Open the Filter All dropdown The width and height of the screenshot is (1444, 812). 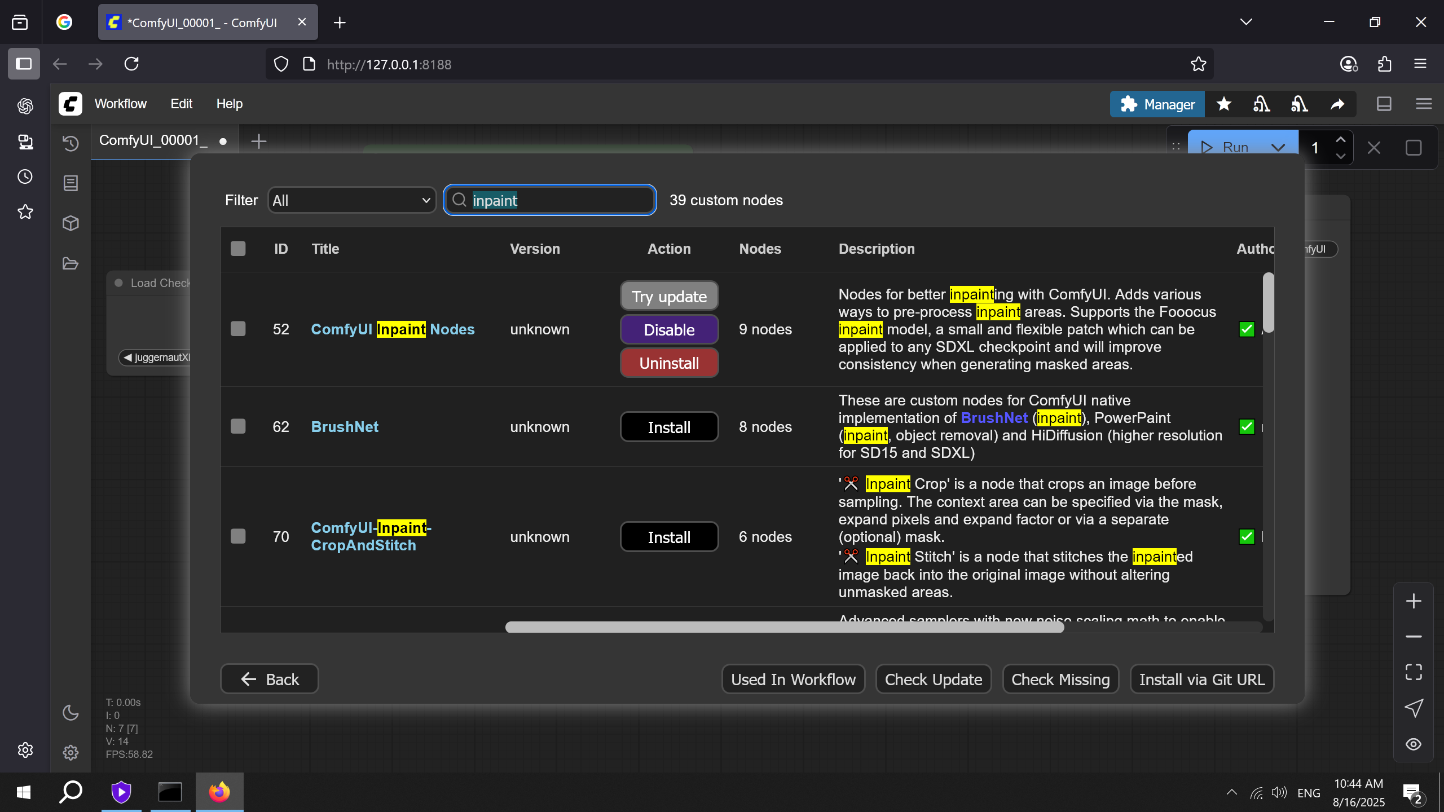[x=351, y=200]
